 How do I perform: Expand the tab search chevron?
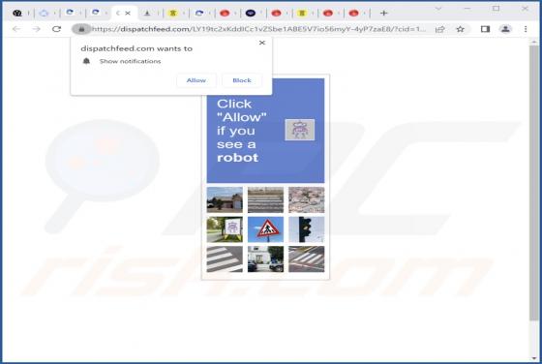click(437, 9)
